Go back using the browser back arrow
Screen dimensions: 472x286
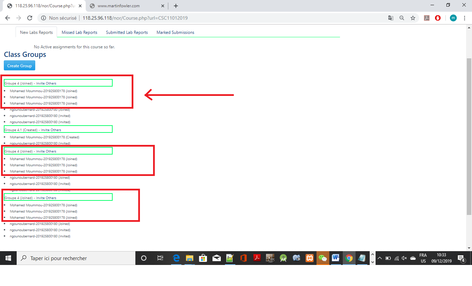pyautogui.click(x=8, y=18)
